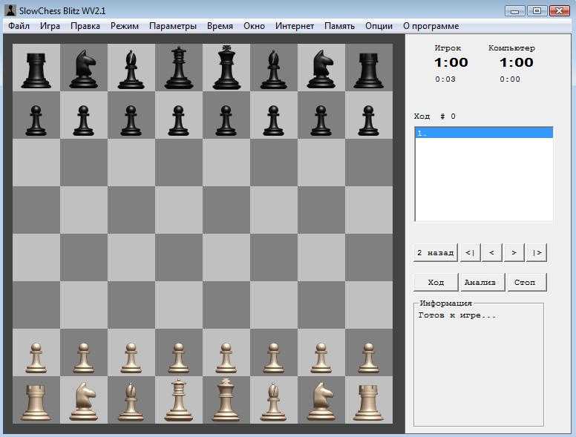Click the 'Готов к игре...' information text

tap(457, 315)
